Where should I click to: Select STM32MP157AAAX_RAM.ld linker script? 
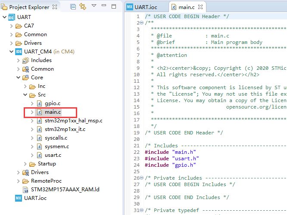[x=65, y=190]
